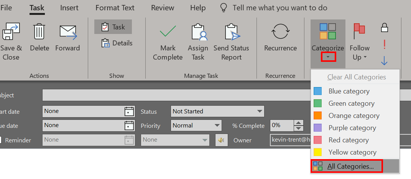Viewport: 411px width, 179px height.
Task: Open the Status dropdown showing Not Started
Action: 217,111
